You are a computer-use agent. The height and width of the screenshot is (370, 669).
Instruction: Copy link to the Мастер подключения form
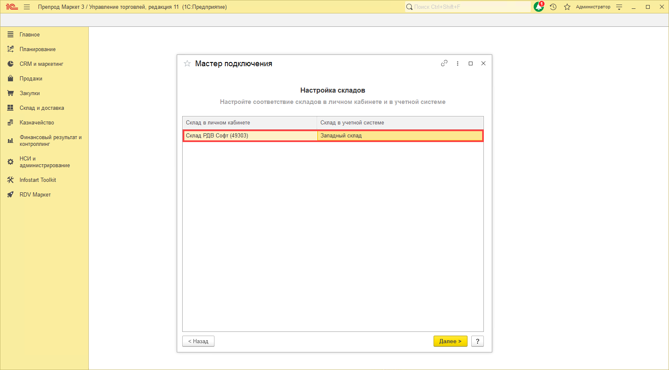[444, 63]
